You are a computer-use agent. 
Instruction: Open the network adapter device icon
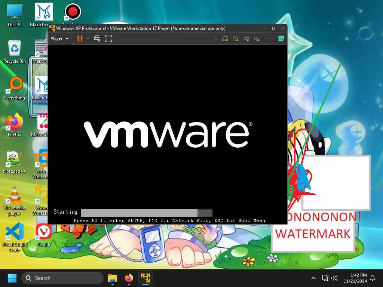coord(246,39)
